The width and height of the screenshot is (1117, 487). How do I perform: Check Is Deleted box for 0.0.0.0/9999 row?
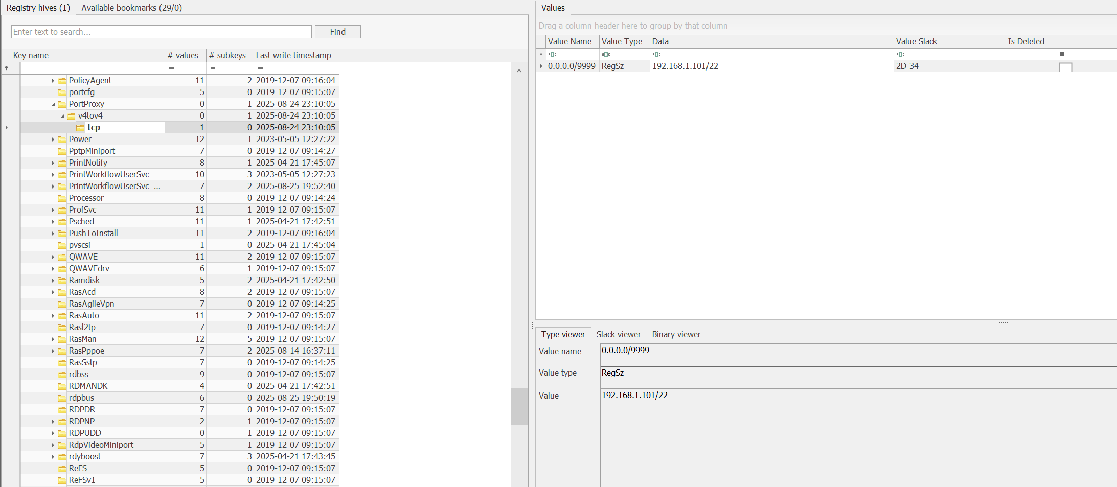(x=1065, y=67)
